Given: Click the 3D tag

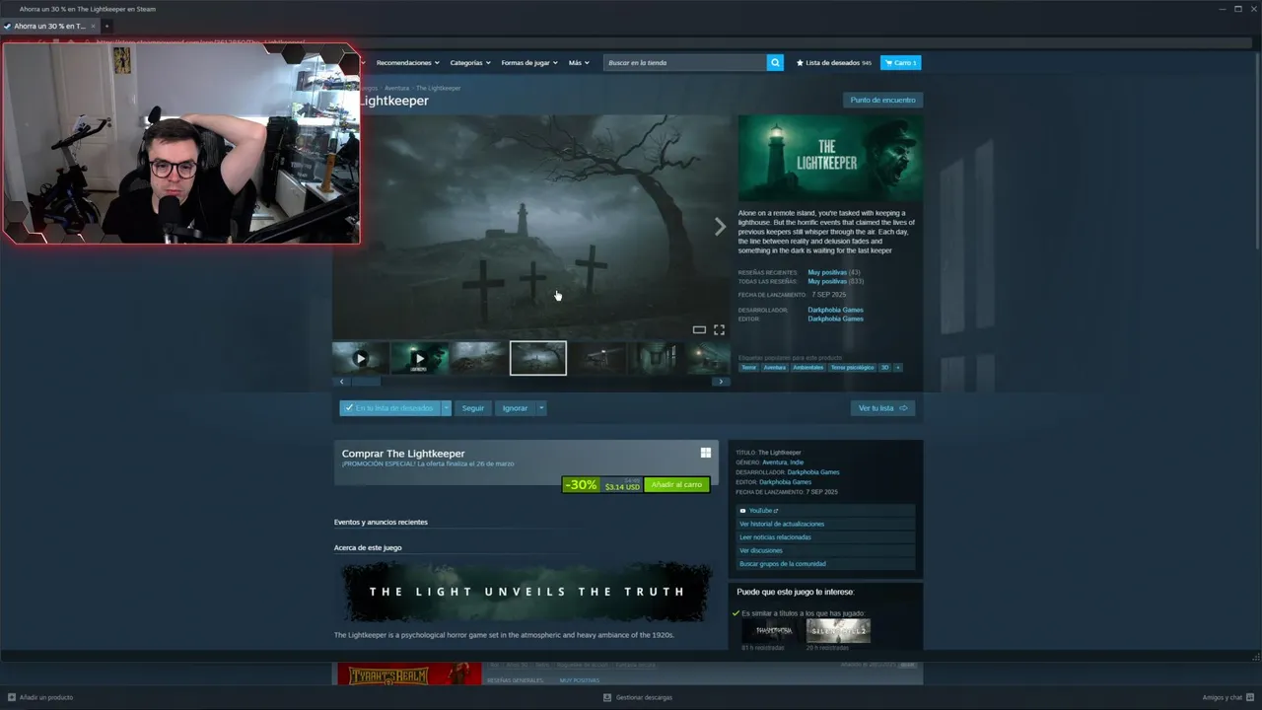Looking at the screenshot, I should [884, 367].
